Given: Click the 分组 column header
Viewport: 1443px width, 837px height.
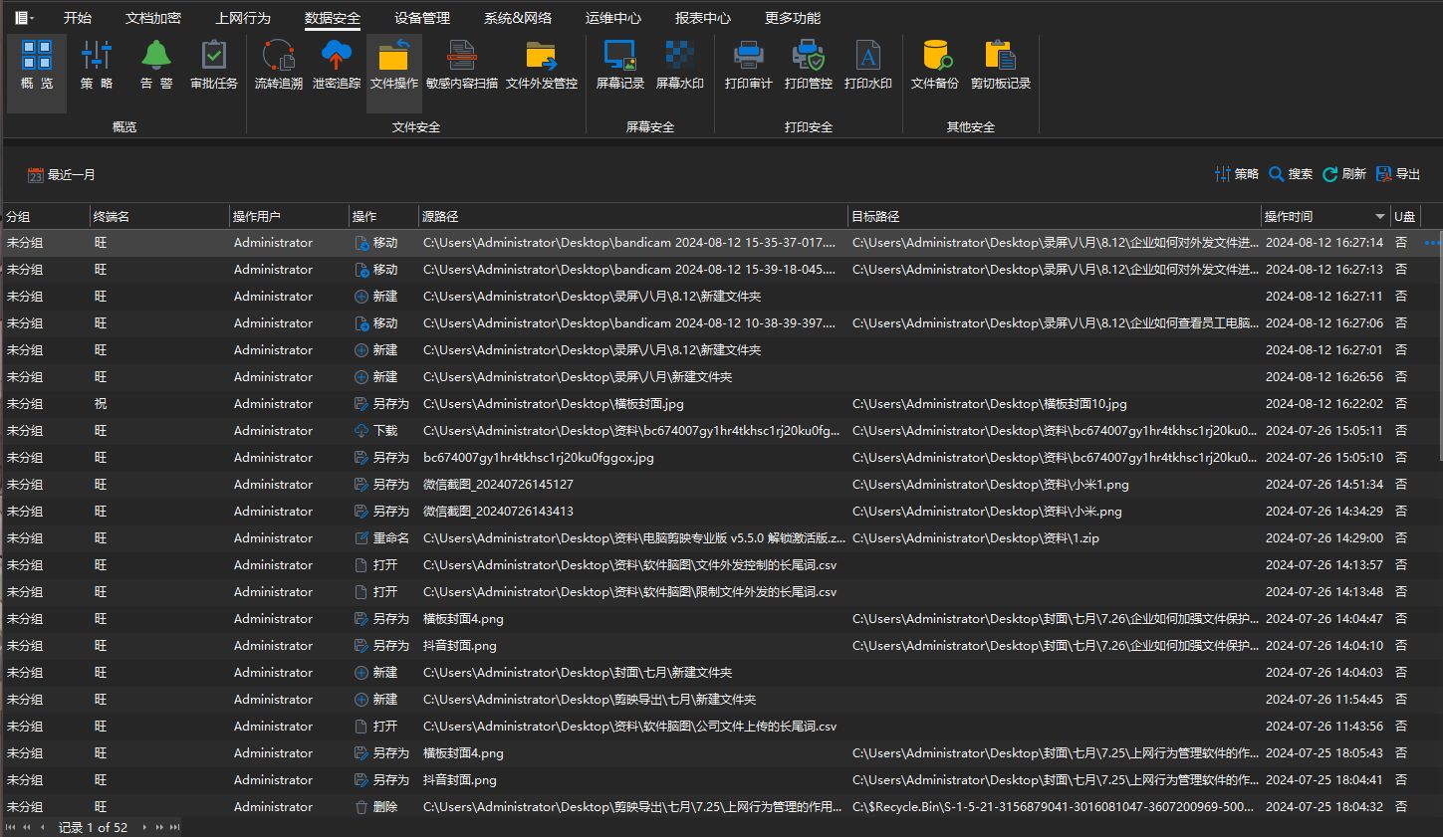Looking at the screenshot, I should click(45, 216).
